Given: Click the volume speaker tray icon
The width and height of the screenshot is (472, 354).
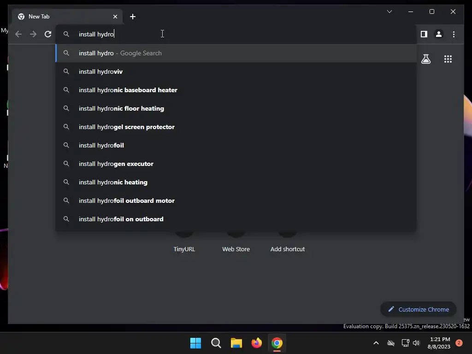Looking at the screenshot, I should tap(416, 343).
